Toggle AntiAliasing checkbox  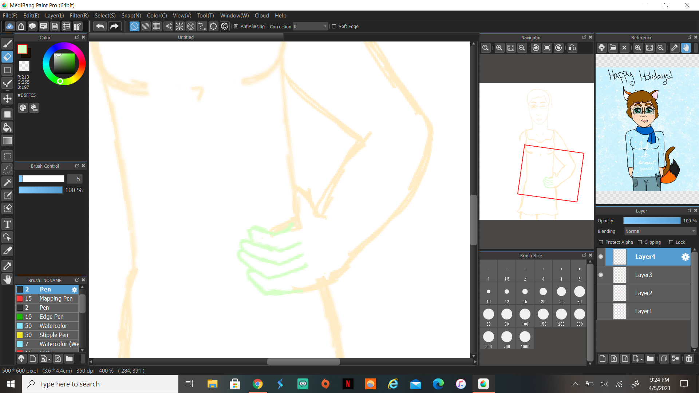pos(236,27)
